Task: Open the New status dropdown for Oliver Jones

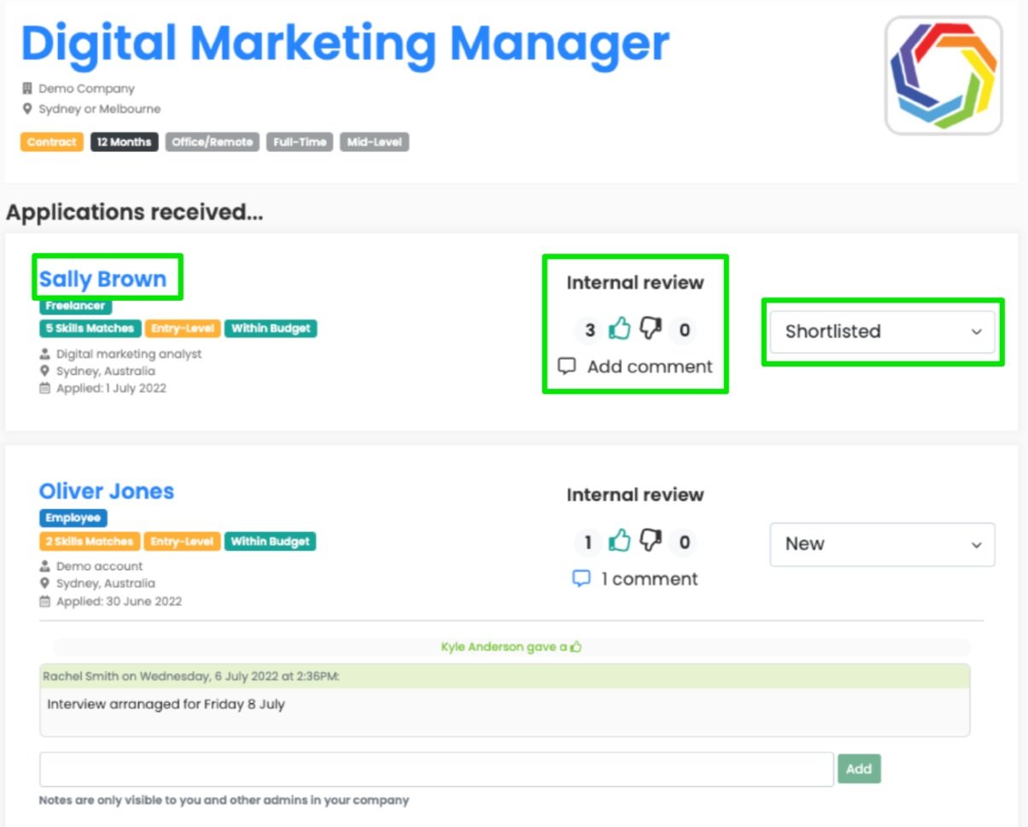Action: click(883, 544)
